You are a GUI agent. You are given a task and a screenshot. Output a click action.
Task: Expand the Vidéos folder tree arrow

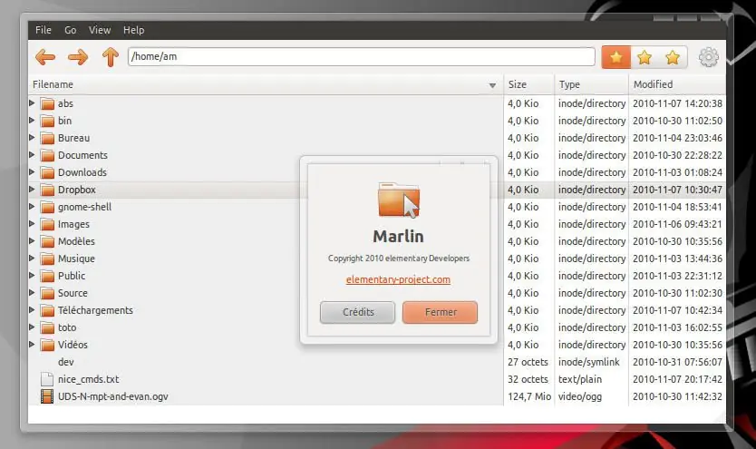click(32, 345)
